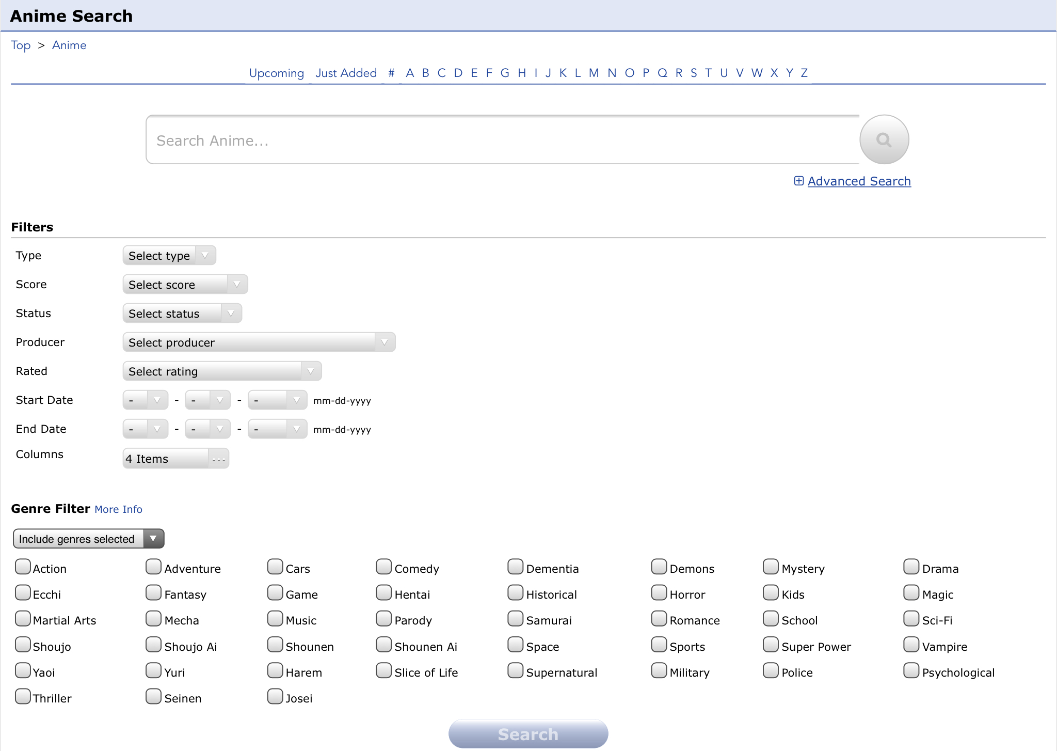The height and width of the screenshot is (751, 1057).
Task: Click the Just Added tab
Action: 345,72
